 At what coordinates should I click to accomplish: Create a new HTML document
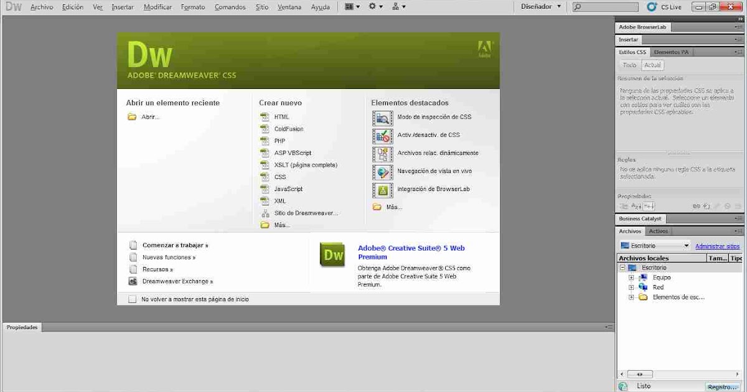point(281,117)
